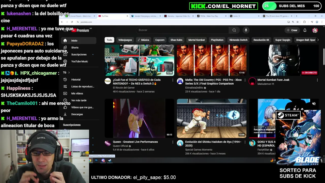Open the Queen - Greatest Live Performances title
Viewport: 325px width, 183px height.
(135, 142)
